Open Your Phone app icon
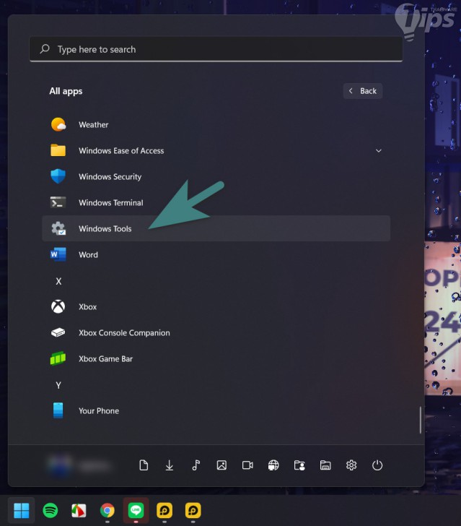Viewport: 461px width, 526px height. click(x=58, y=410)
